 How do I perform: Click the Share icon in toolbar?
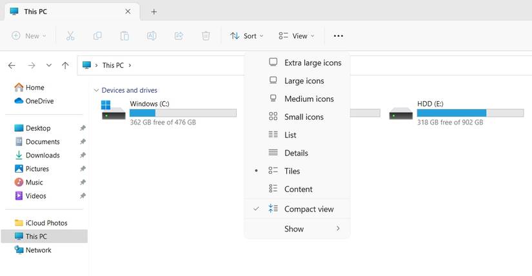click(179, 36)
